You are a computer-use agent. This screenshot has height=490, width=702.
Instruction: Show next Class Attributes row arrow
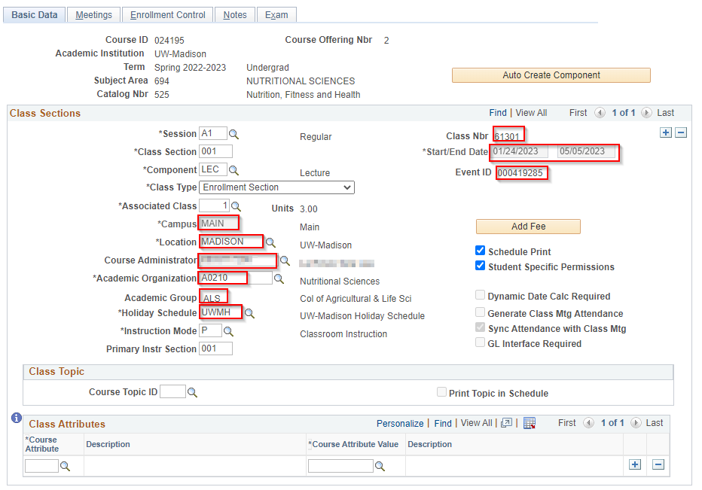636,423
